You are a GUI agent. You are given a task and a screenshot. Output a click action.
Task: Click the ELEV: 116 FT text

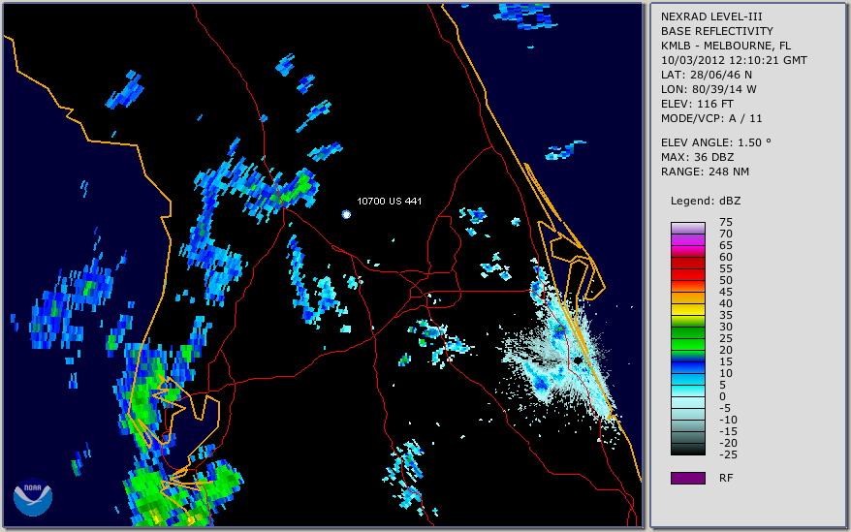coord(697,104)
